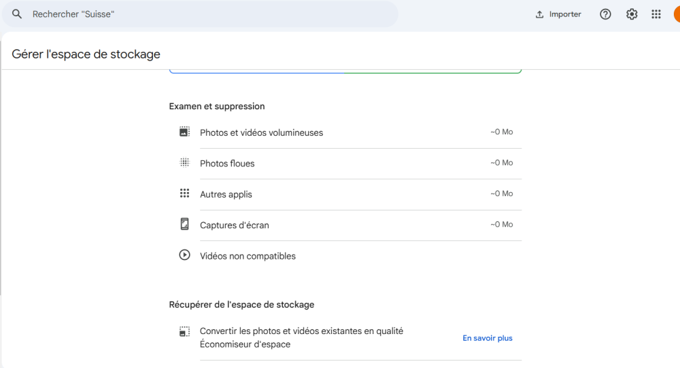Viewport: 680px width, 368px height.
Task: Click the unsupported videos play icon
Action: pyautogui.click(x=184, y=255)
